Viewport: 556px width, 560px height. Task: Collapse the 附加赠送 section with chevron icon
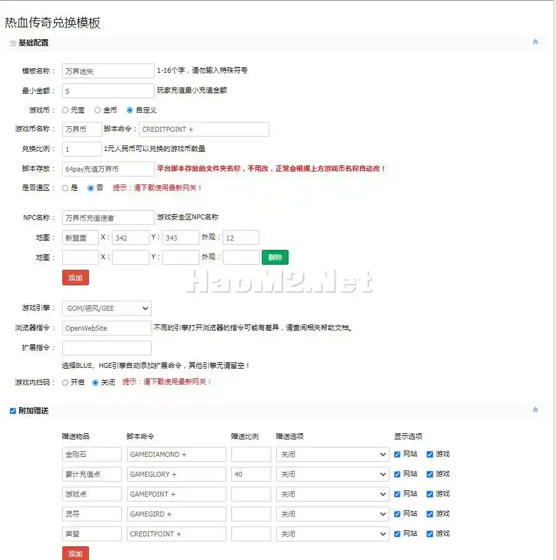535,410
